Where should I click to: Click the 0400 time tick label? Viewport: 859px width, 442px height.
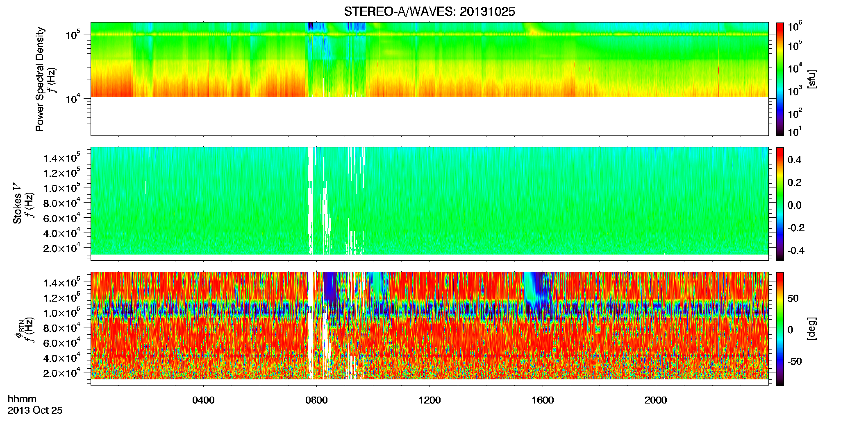203,400
